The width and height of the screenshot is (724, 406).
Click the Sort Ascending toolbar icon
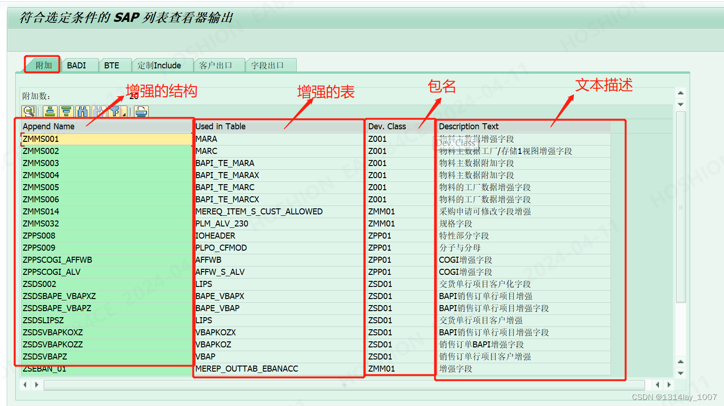coord(50,112)
